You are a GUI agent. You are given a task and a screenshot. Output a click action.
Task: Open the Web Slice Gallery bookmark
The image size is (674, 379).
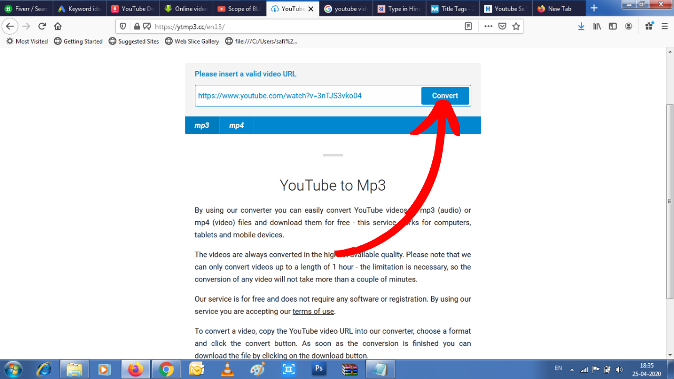[x=192, y=41]
